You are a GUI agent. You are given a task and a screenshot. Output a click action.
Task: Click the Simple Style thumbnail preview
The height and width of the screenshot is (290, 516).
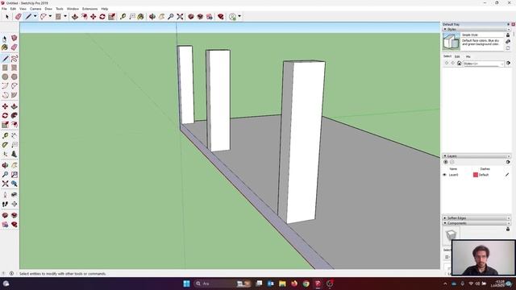click(x=451, y=41)
